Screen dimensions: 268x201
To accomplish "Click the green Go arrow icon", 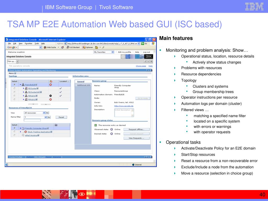I will (143, 44).
